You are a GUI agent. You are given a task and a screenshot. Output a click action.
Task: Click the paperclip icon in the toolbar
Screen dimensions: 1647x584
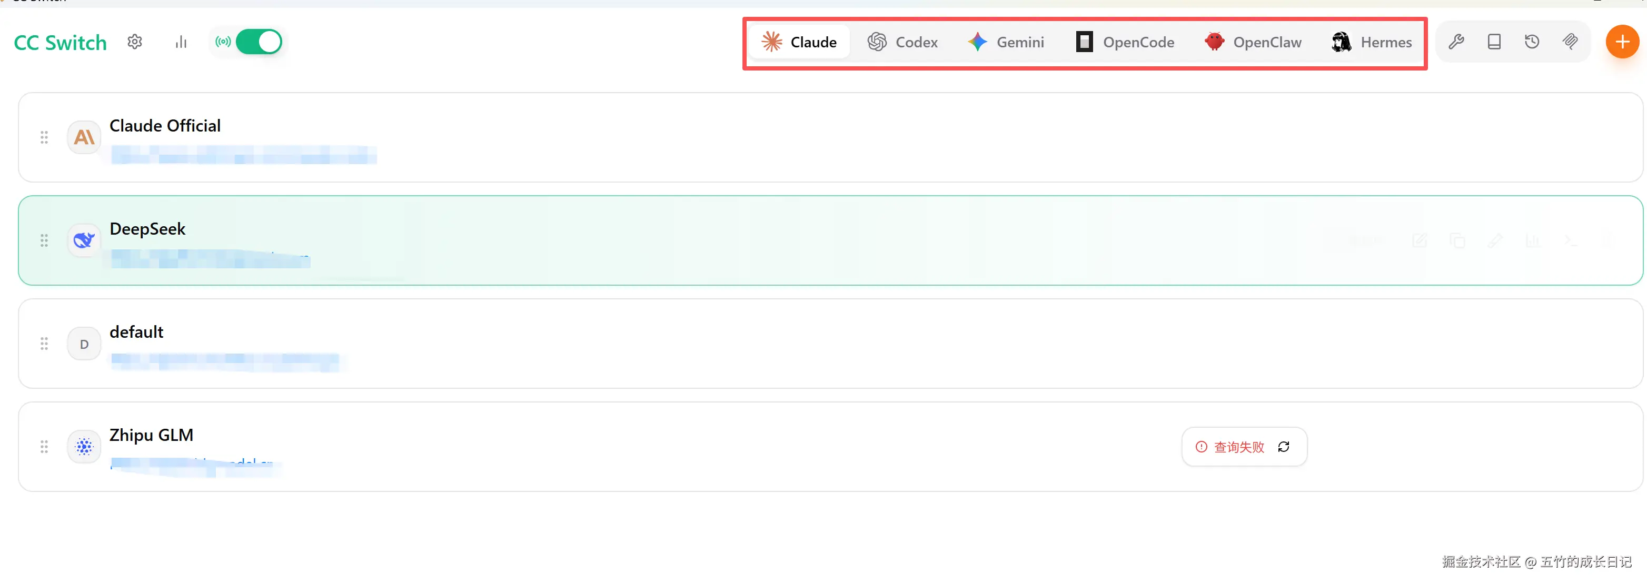(x=1570, y=42)
